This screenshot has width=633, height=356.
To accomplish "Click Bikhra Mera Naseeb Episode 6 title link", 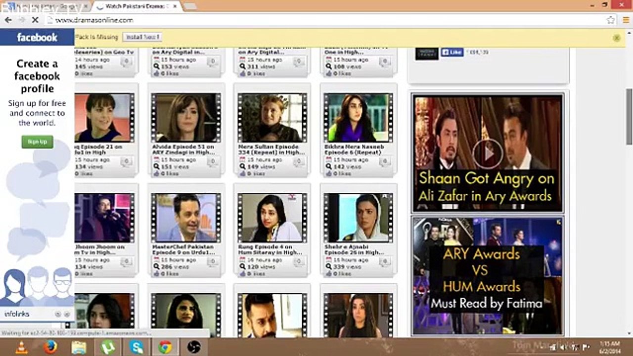I will point(354,150).
